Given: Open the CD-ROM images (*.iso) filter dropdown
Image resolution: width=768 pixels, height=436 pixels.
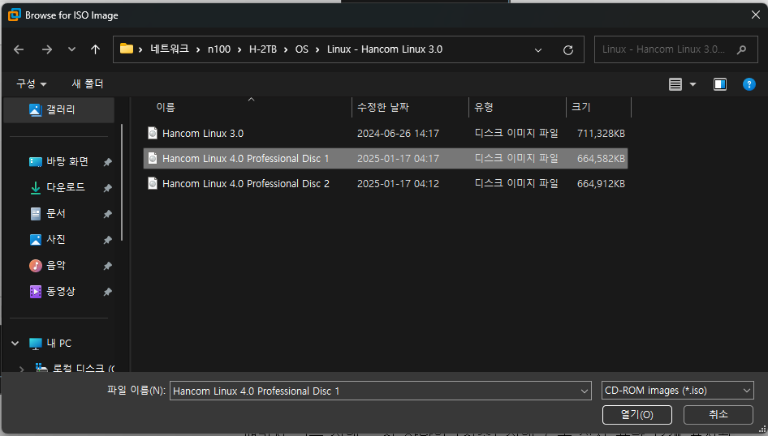Looking at the screenshot, I should tap(677, 391).
